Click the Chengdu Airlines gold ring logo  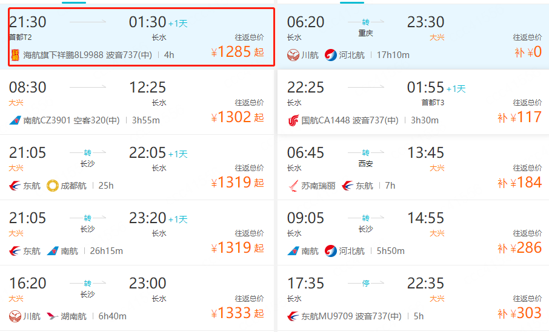[53, 186]
